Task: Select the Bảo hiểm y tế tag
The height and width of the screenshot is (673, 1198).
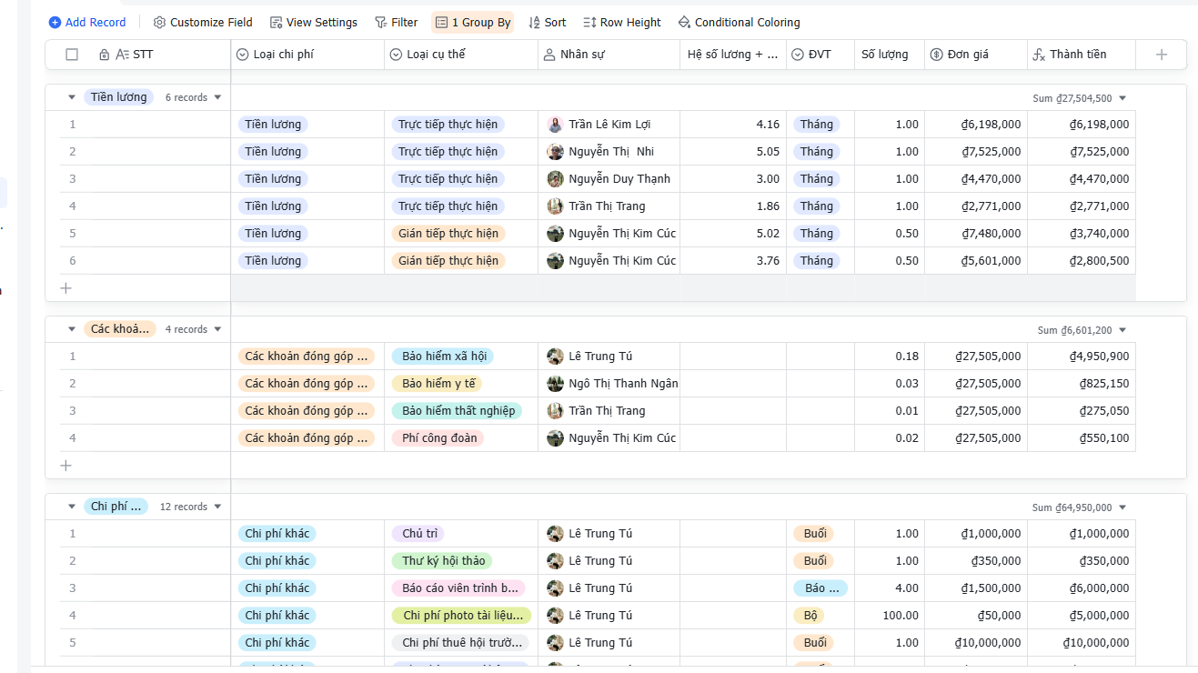Action: pyautogui.click(x=438, y=384)
